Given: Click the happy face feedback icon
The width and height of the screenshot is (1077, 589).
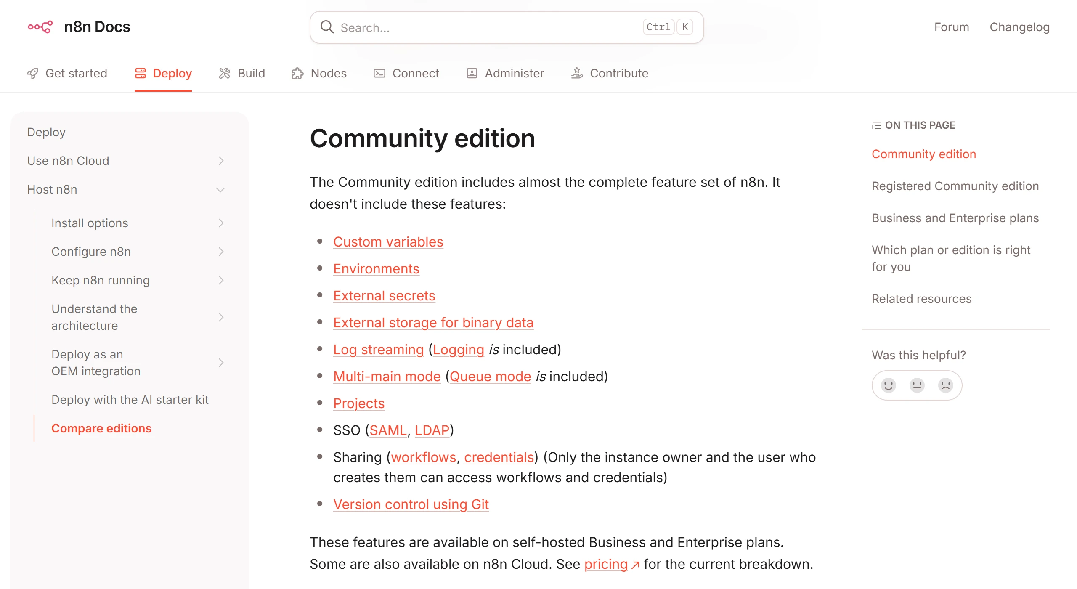Looking at the screenshot, I should click(889, 385).
